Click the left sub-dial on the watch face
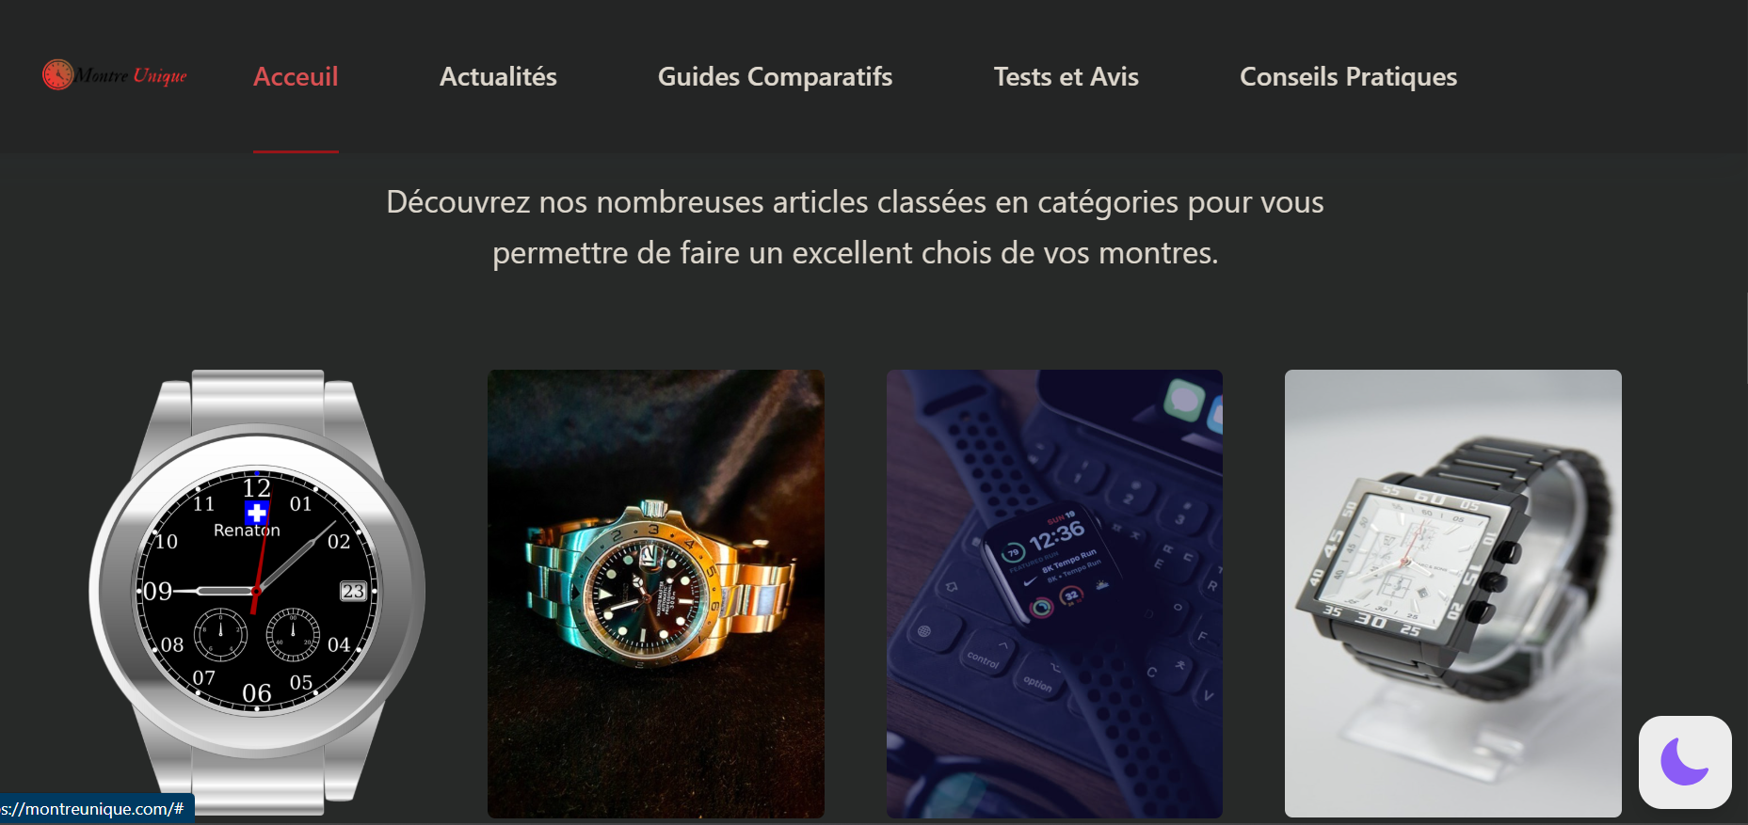Image resolution: width=1748 pixels, height=825 pixels. click(x=221, y=633)
